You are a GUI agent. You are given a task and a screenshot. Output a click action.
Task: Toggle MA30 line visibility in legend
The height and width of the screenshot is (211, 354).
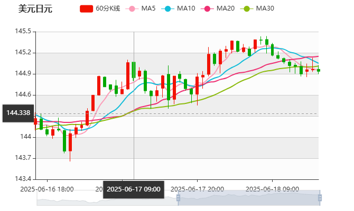pyautogui.click(x=257, y=8)
